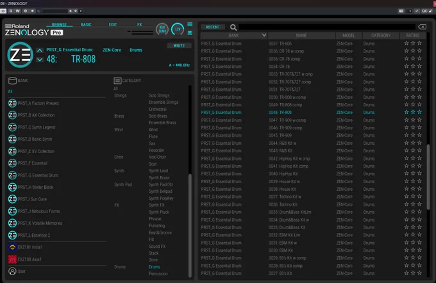Open host snapshot camera icon

(401, 11)
